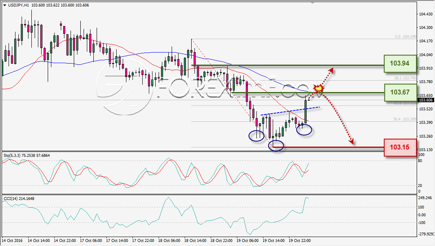
Task: Click the upward red dotted arrowhead near 103.94
Action: click(x=330, y=70)
